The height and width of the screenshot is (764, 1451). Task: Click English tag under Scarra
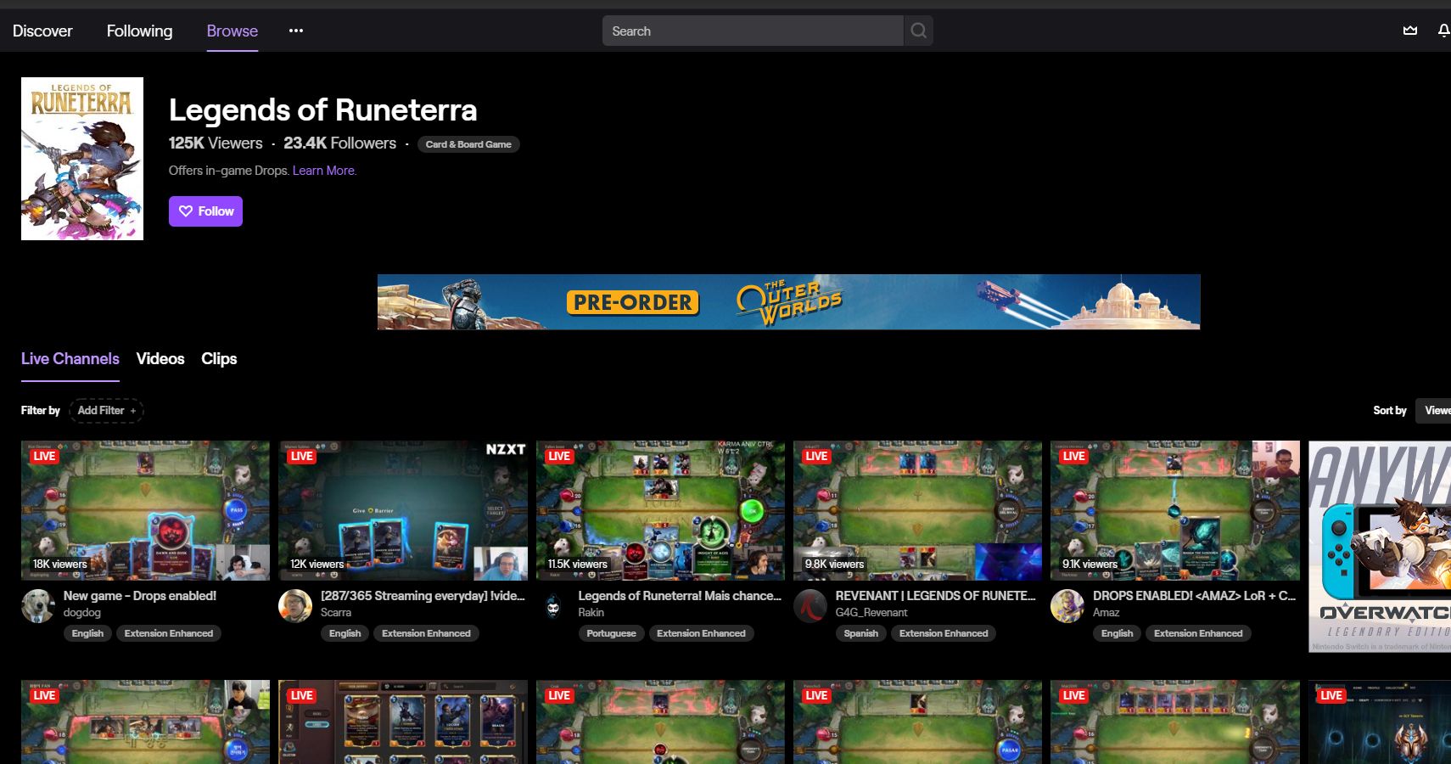[345, 633]
